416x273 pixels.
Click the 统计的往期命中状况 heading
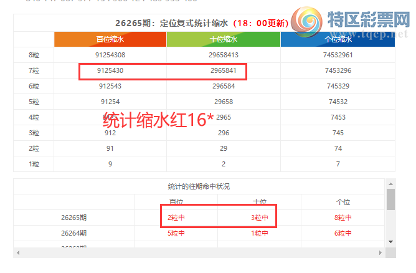[199, 186]
